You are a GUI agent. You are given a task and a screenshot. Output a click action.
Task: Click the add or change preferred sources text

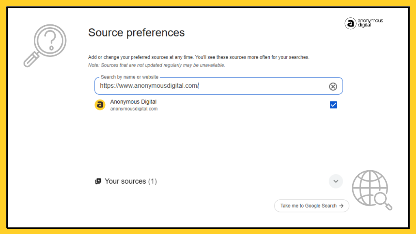click(198, 57)
